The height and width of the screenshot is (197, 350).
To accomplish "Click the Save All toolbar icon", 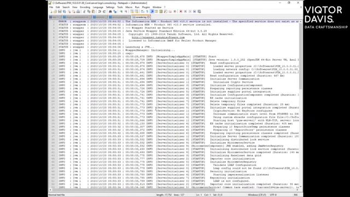I will (65, 11).
